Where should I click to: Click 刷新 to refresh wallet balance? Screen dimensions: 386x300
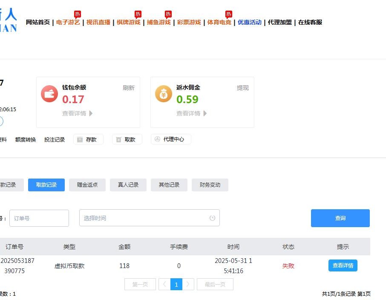[128, 88]
